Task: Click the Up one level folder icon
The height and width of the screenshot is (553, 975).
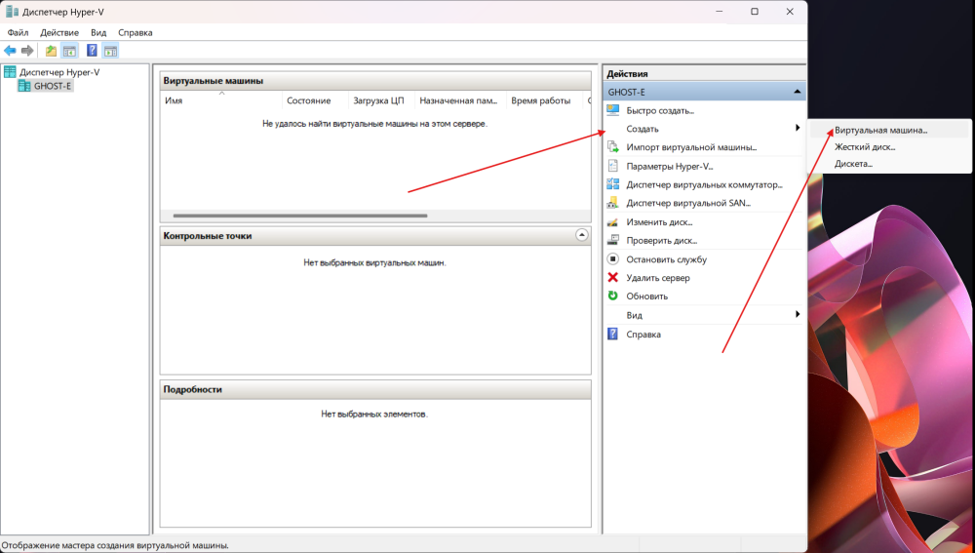Action: (x=51, y=51)
